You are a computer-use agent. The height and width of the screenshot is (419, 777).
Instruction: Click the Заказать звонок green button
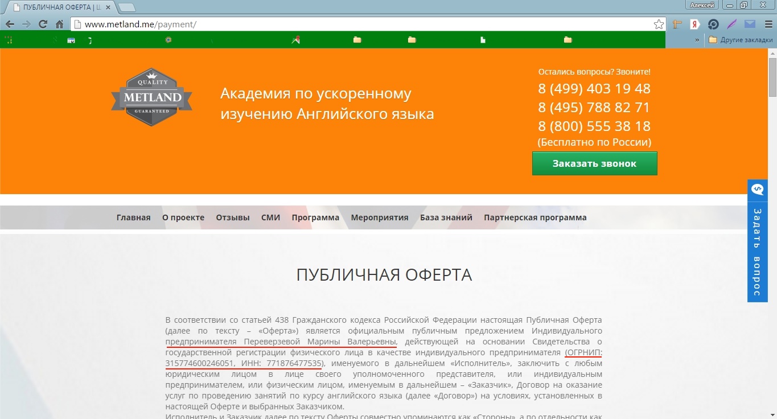coord(594,163)
